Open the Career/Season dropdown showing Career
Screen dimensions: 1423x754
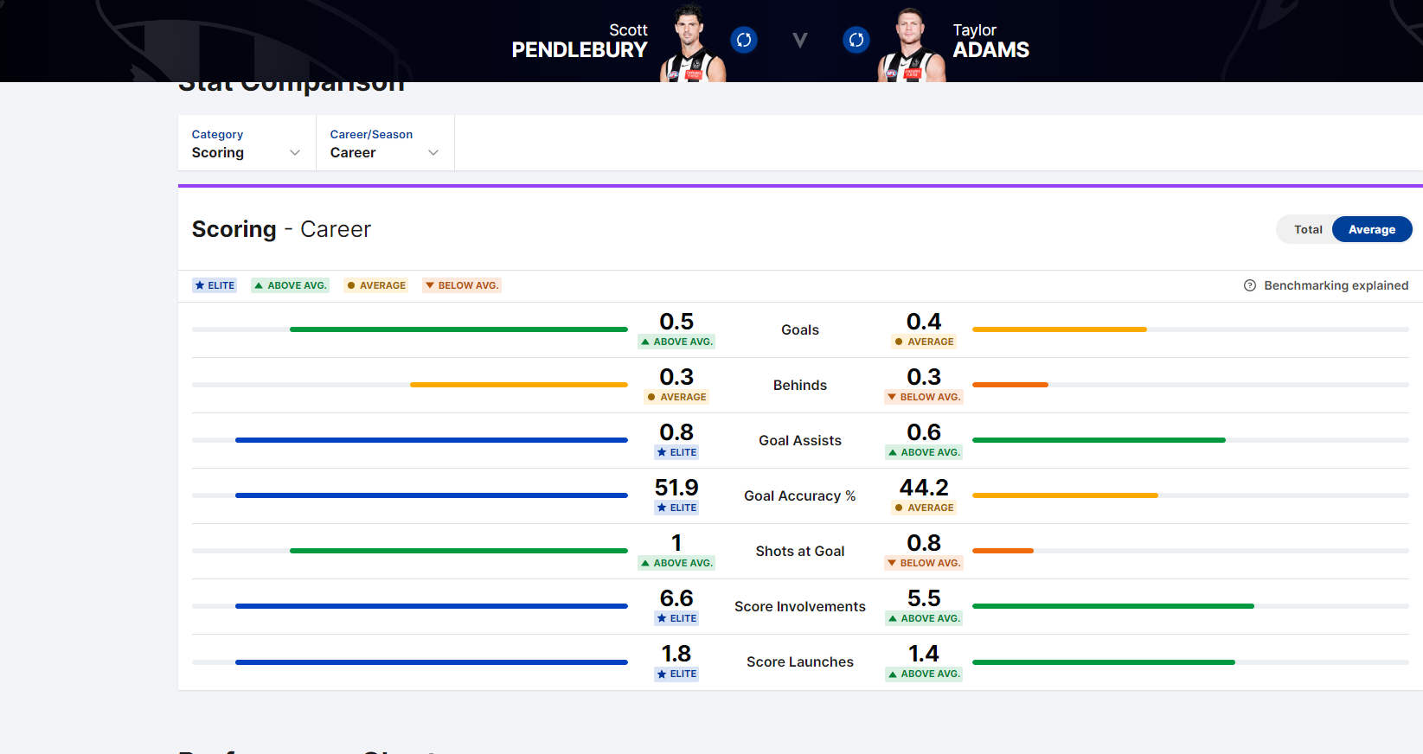click(x=385, y=144)
